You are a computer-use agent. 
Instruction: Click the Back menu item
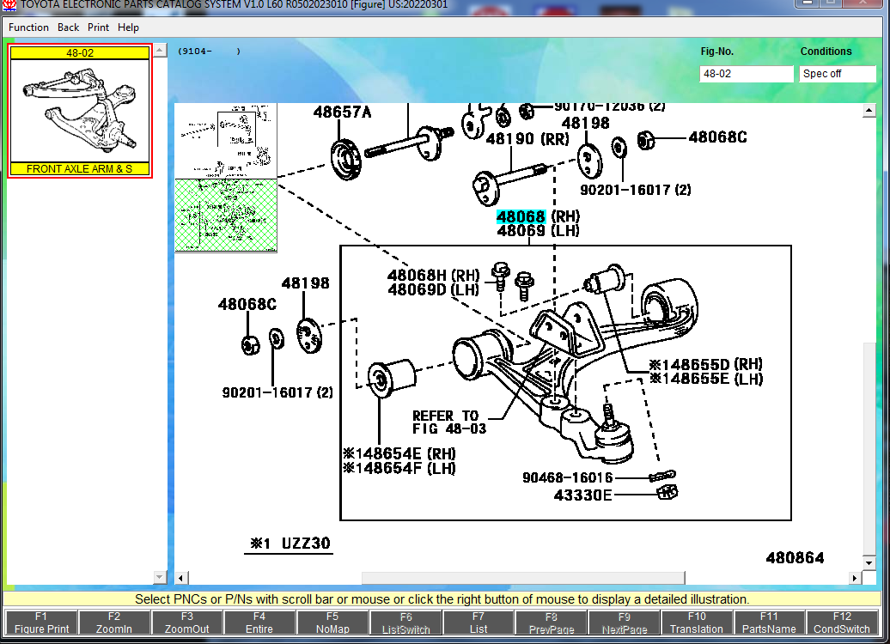click(69, 27)
